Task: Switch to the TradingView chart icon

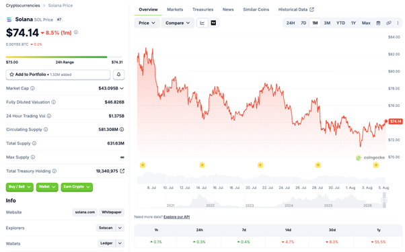Action: [213, 23]
